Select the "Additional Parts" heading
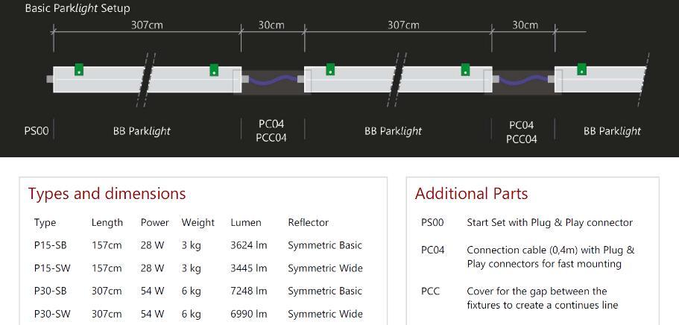The height and width of the screenshot is (325, 679). tap(471, 194)
